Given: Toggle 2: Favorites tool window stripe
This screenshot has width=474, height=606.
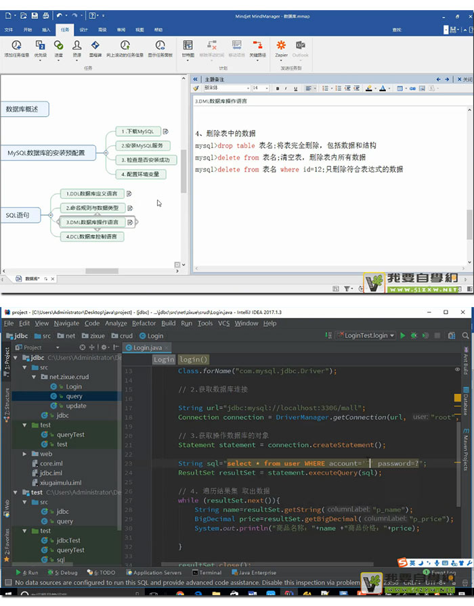Looking at the screenshot, I should click(7, 545).
